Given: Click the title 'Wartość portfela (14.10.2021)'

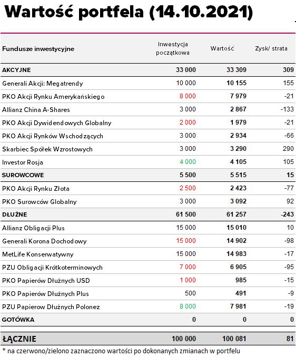Looking at the screenshot, I should 129,12.
